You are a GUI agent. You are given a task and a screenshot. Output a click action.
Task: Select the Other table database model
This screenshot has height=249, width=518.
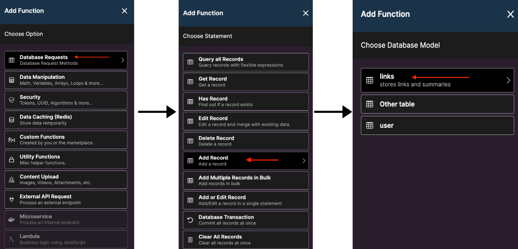437,104
